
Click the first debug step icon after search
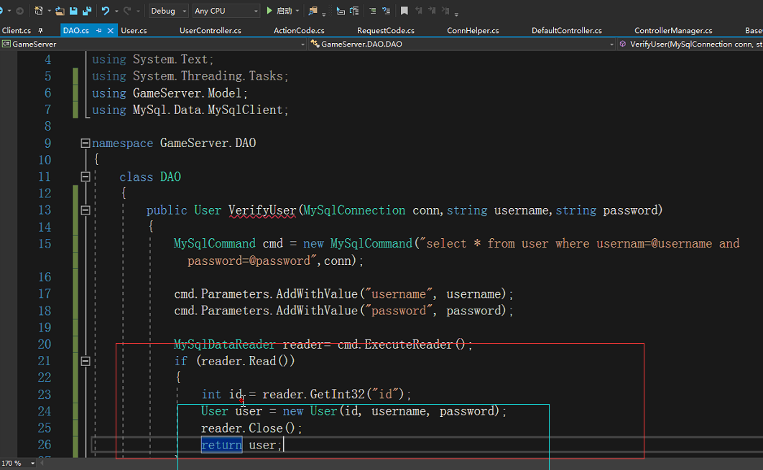pos(341,11)
